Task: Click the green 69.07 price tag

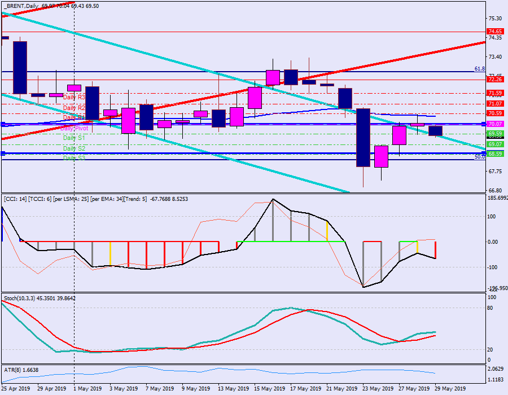Action: 495,144
